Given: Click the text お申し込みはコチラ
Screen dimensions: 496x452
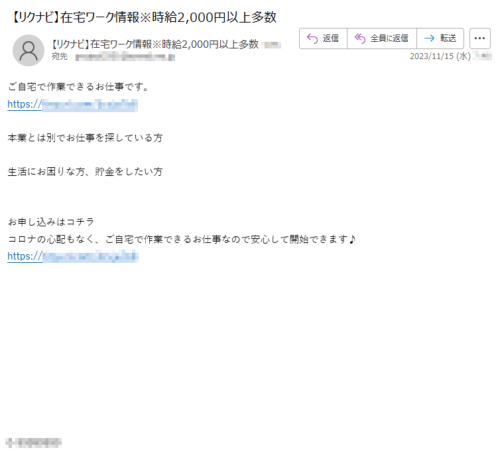Looking at the screenshot, I should point(51,222).
